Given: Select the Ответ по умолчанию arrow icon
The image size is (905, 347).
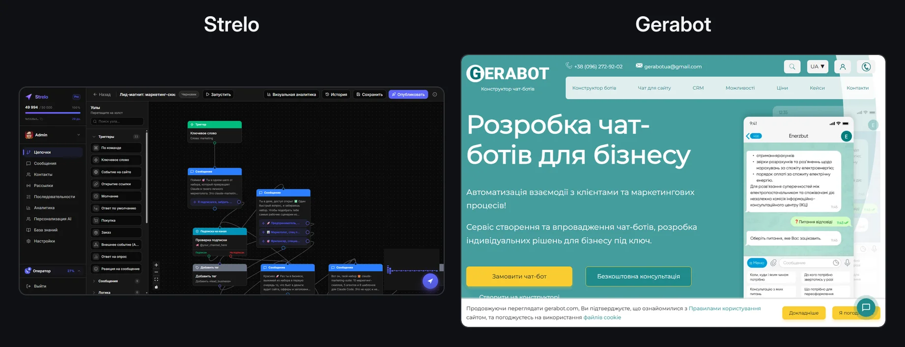Looking at the screenshot, I should (96, 208).
